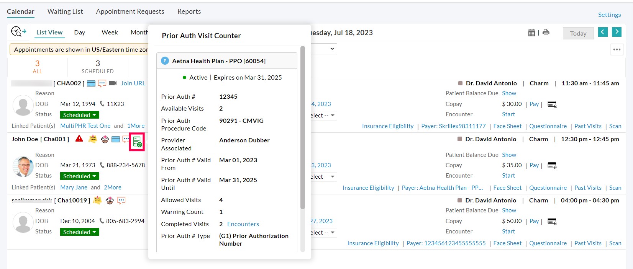Switch to Week view
The width and height of the screenshot is (633, 269).
click(110, 33)
